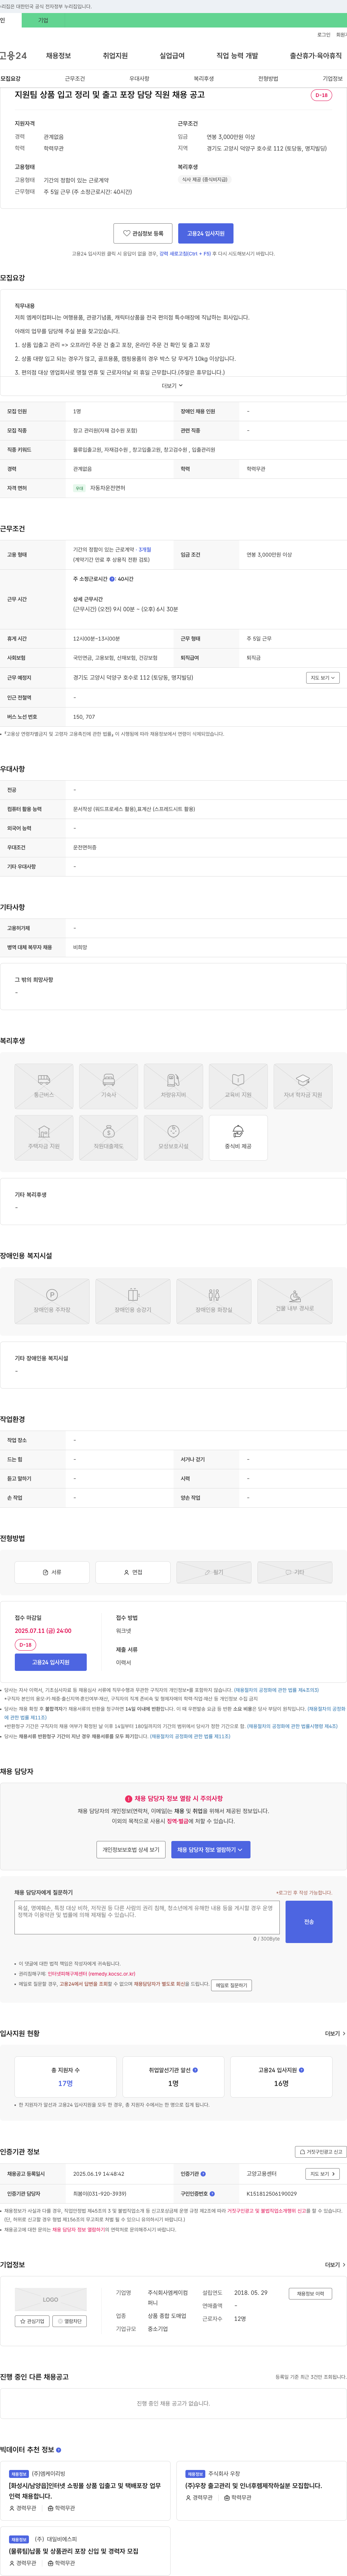Click the 필기 screening step box
The width and height of the screenshot is (347, 2576).
214,1572
